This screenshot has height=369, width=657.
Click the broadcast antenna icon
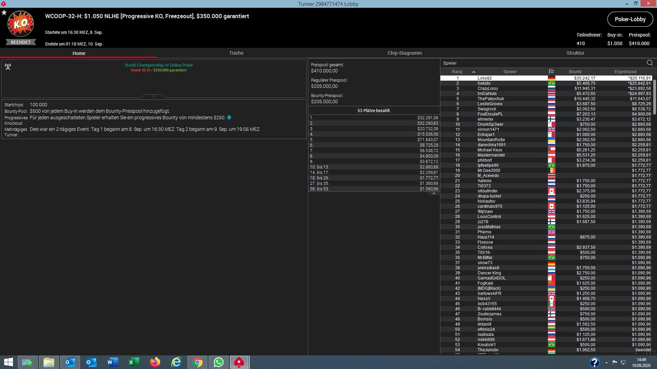click(8, 67)
